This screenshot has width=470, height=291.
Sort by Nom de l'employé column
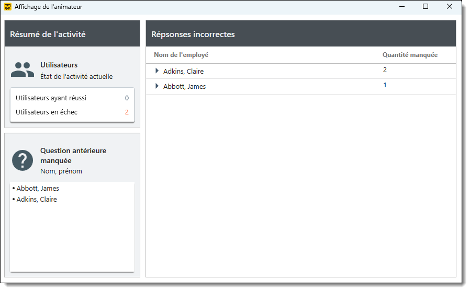tap(181, 55)
